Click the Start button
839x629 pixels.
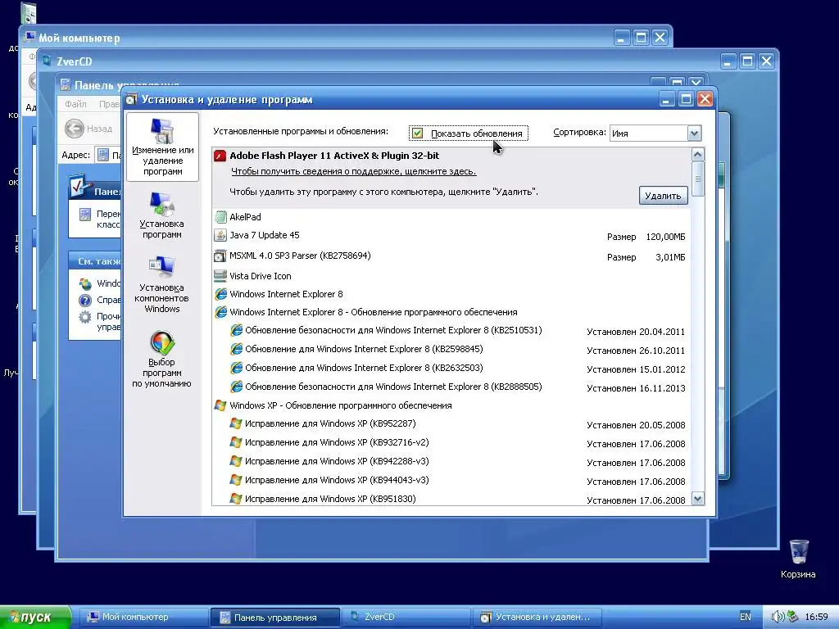pos(35,618)
